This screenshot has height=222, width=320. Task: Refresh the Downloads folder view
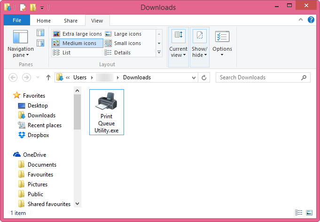pos(204,77)
